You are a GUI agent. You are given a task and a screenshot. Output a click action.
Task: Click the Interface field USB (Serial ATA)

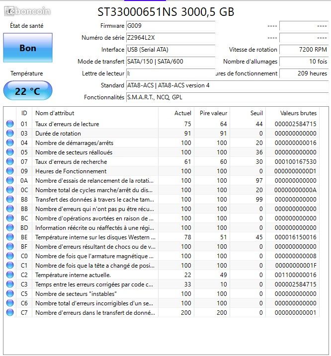[x=170, y=50]
